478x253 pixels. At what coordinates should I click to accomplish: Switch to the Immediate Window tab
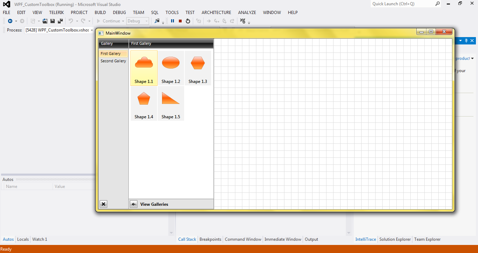pyautogui.click(x=283, y=239)
